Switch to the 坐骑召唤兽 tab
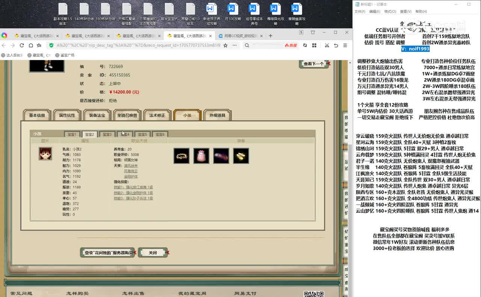 (x=127, y=115)
